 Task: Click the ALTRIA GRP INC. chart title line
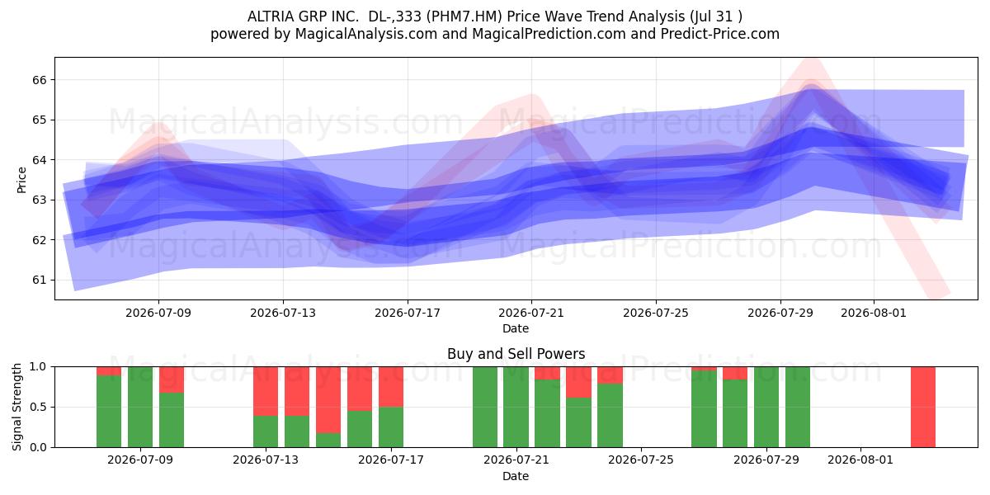click(x=495, y=16)
